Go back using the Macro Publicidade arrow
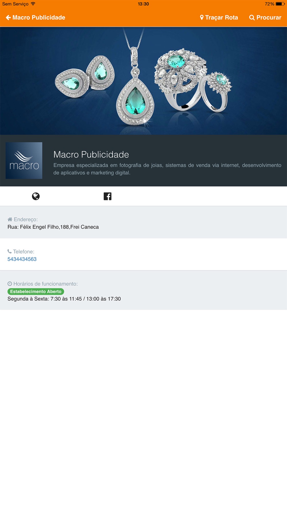287x511 pixels. [x=35, y=18]
